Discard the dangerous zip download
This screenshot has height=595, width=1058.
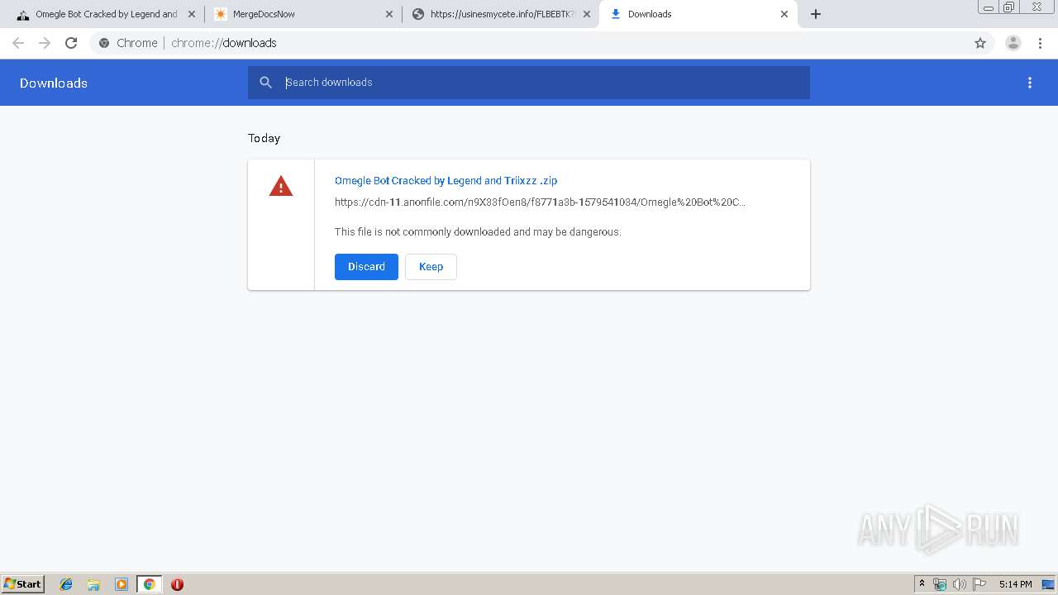tap(366, 267)
